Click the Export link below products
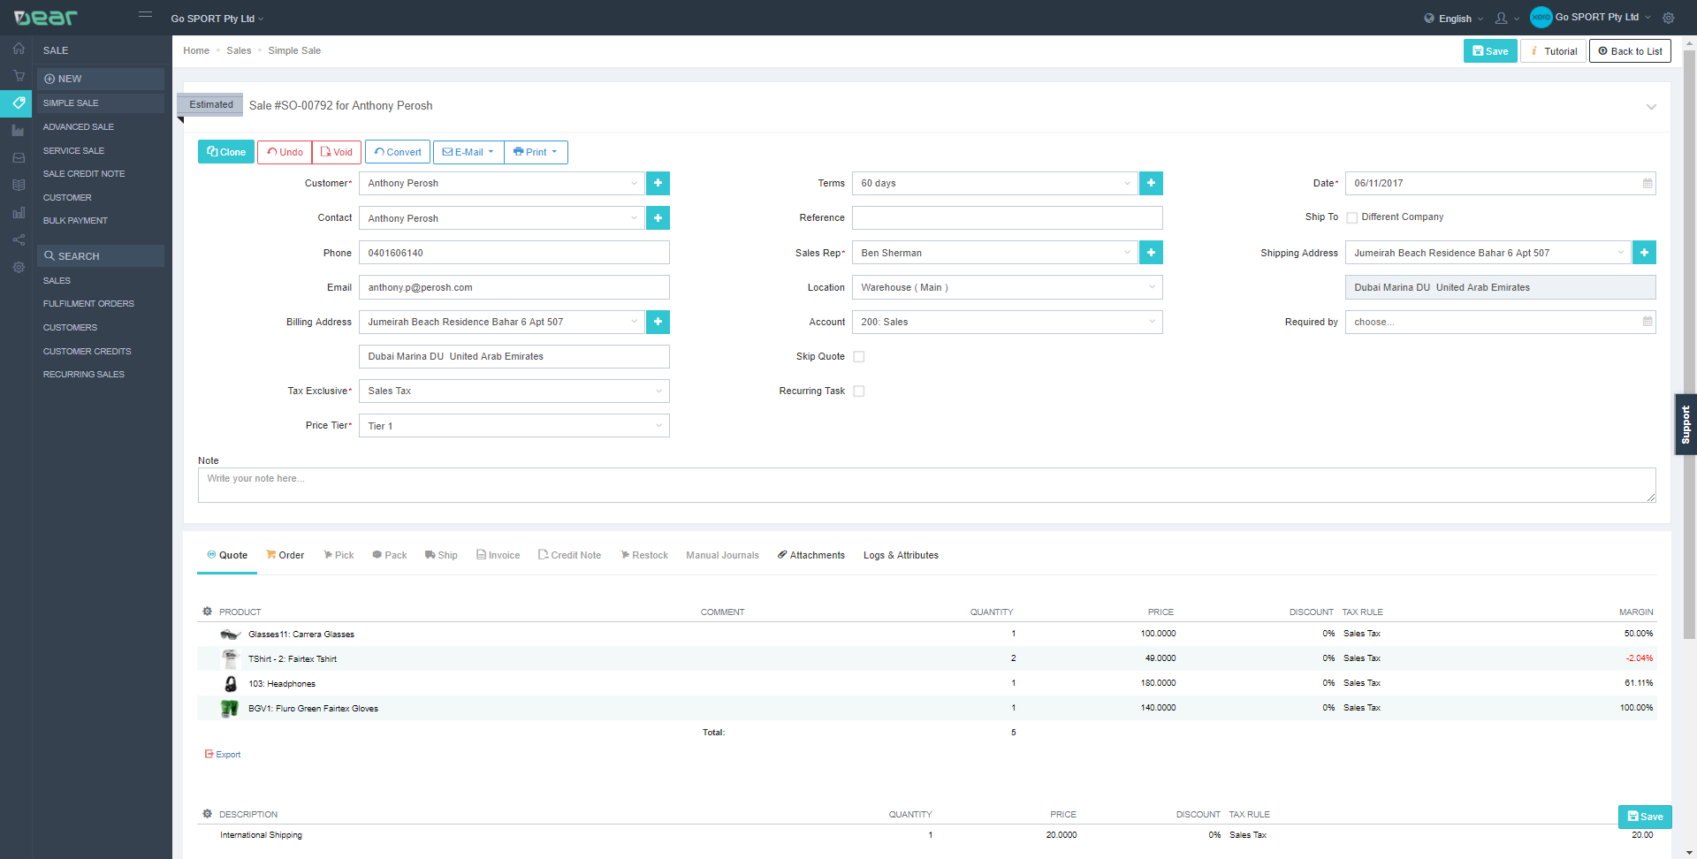 point(223,755)
